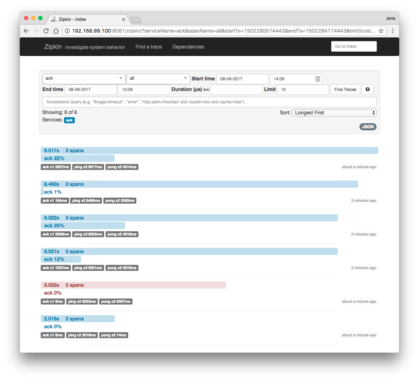Open Find a trace in the navbar
Image resolution: width=419 pixels, height=381 pixels.
pyautogui.click(x=148, y=47)
